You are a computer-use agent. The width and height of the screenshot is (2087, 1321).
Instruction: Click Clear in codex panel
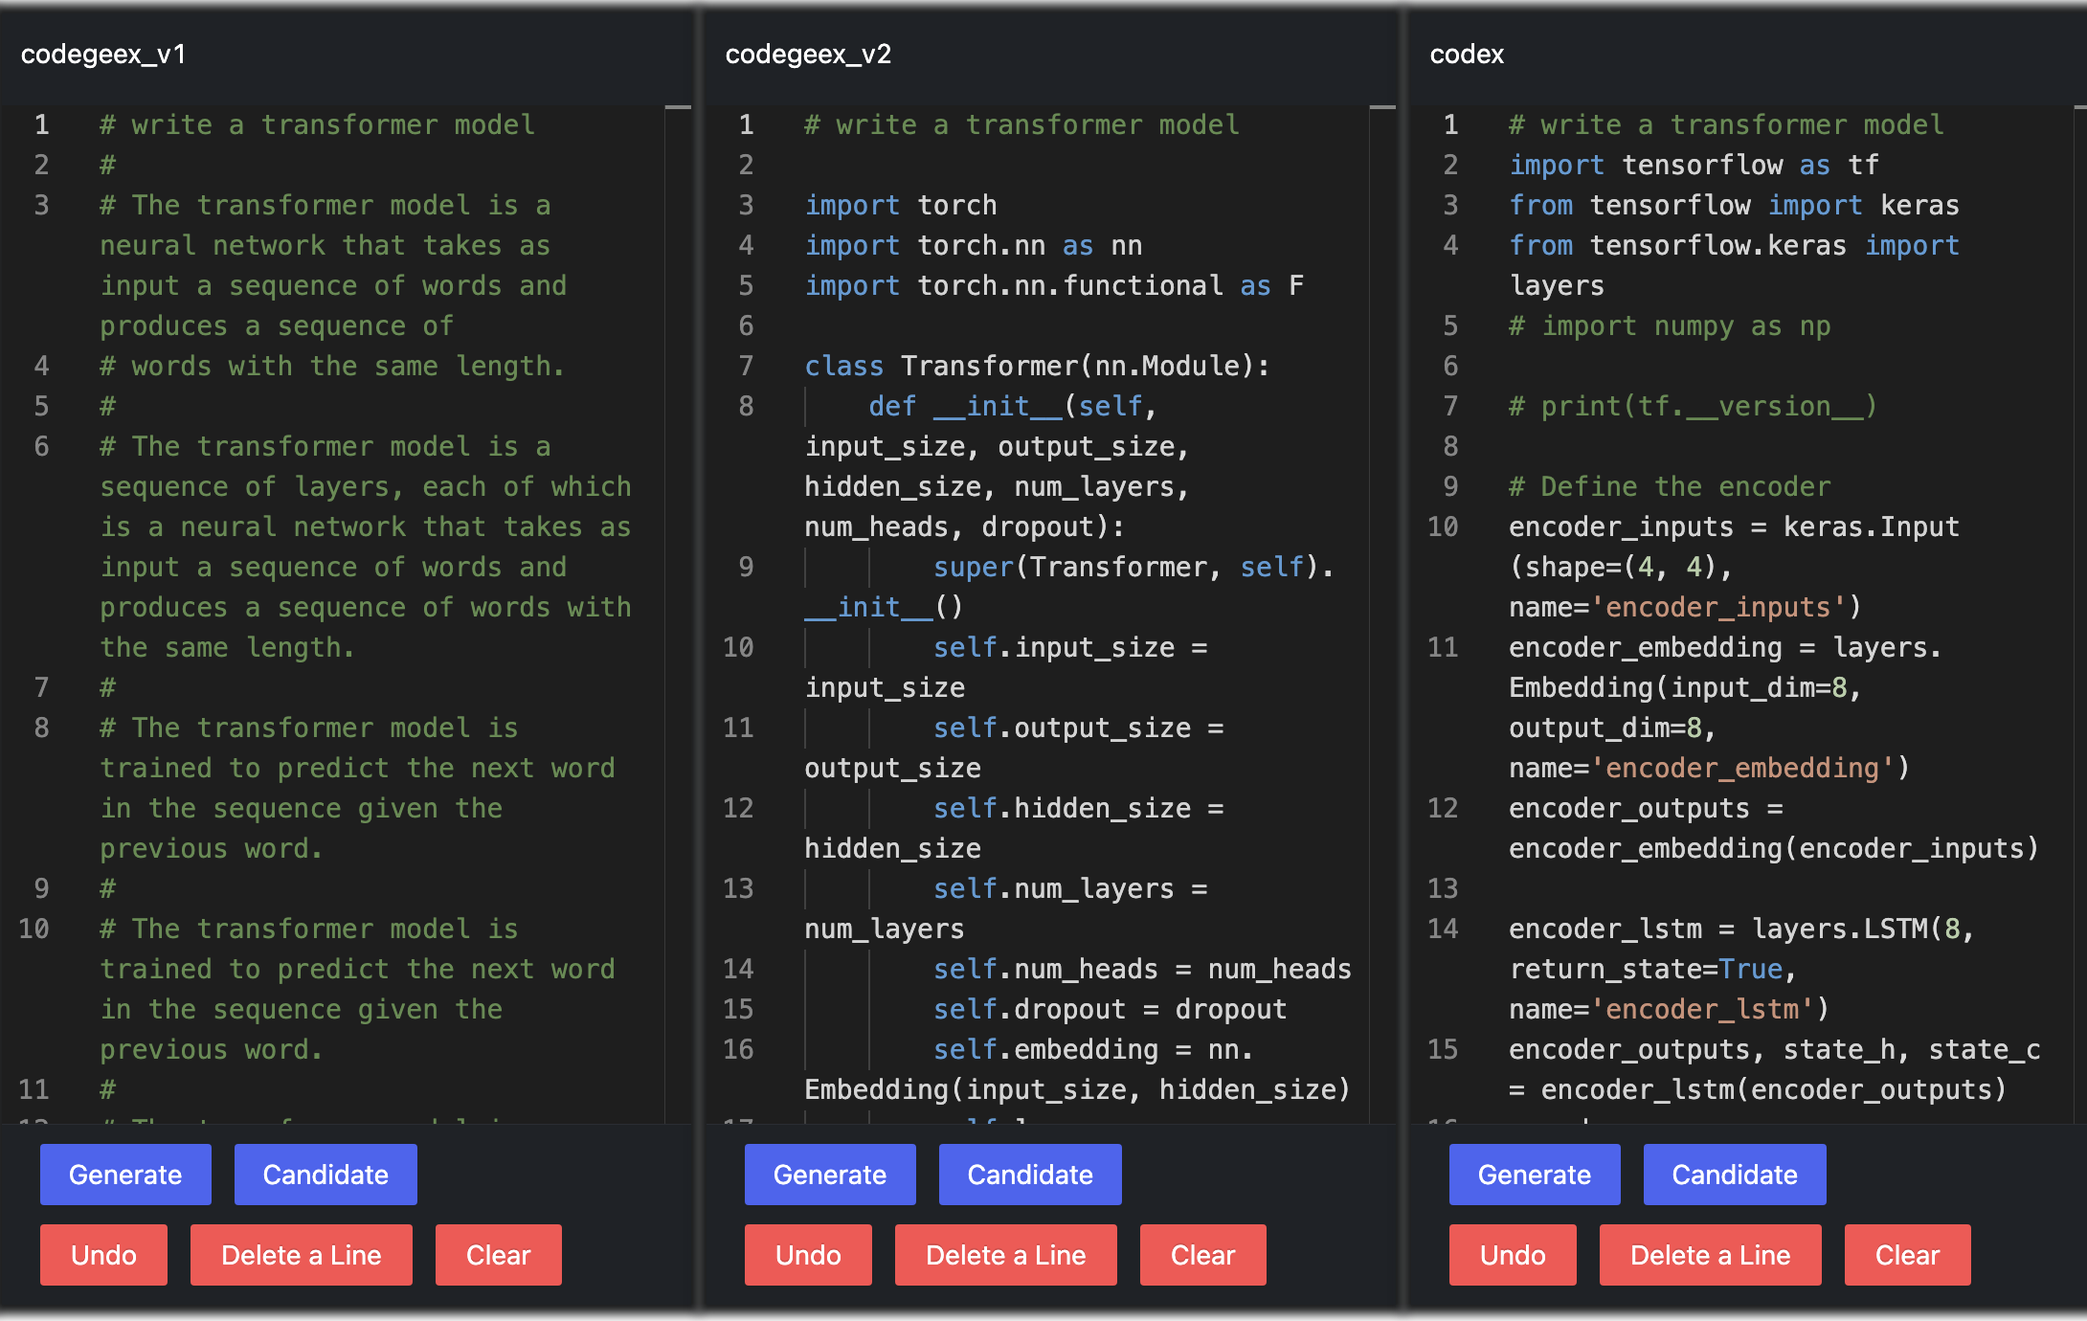1907,1255
